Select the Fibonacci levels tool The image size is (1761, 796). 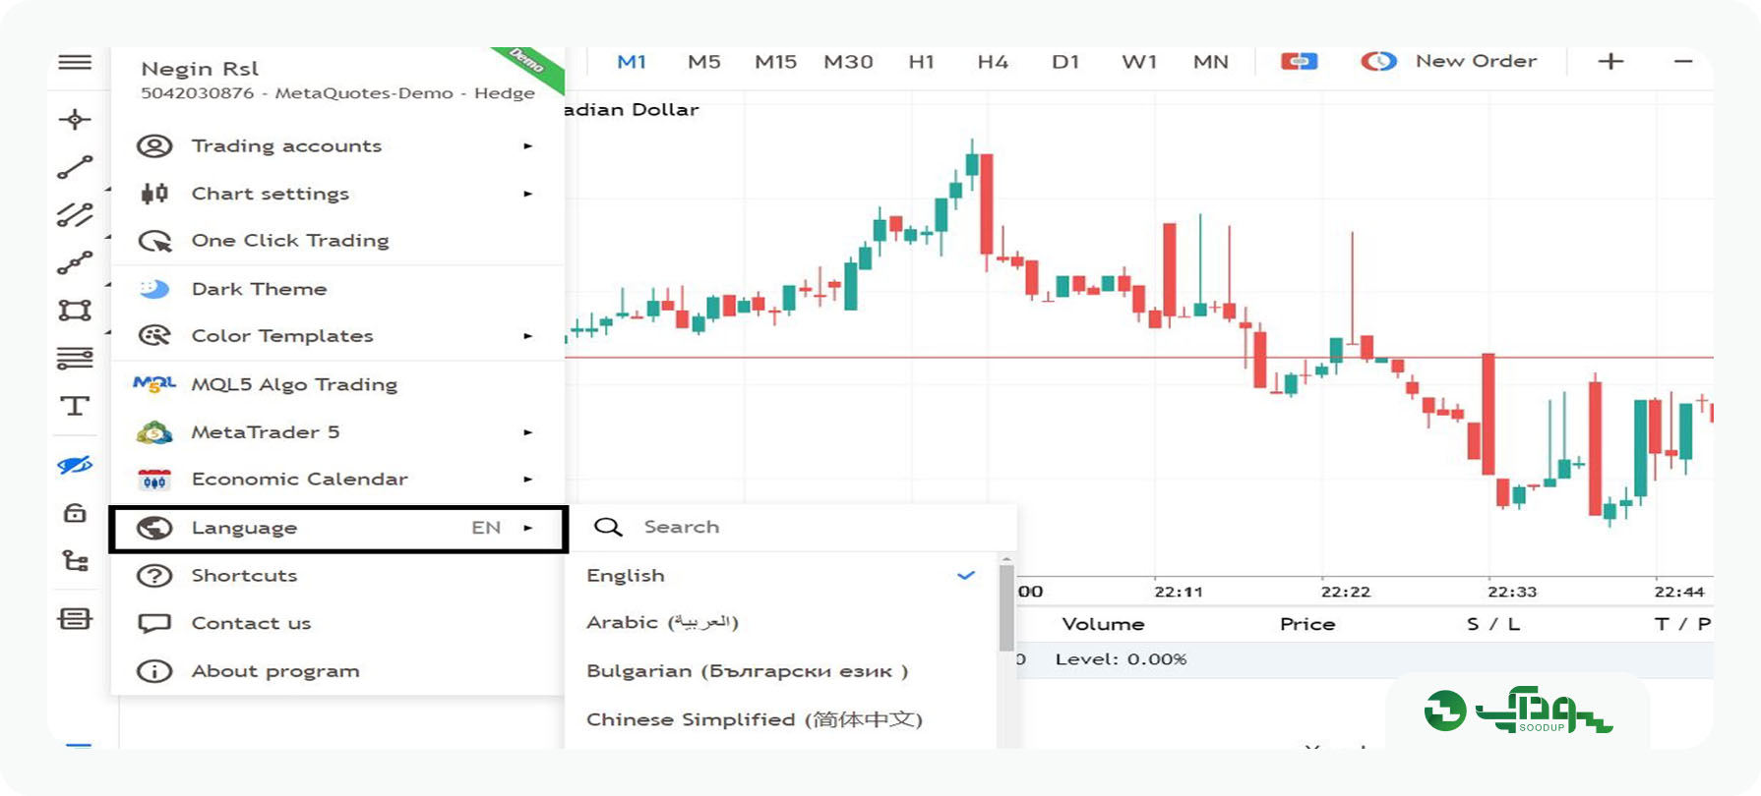click(75, 359)
